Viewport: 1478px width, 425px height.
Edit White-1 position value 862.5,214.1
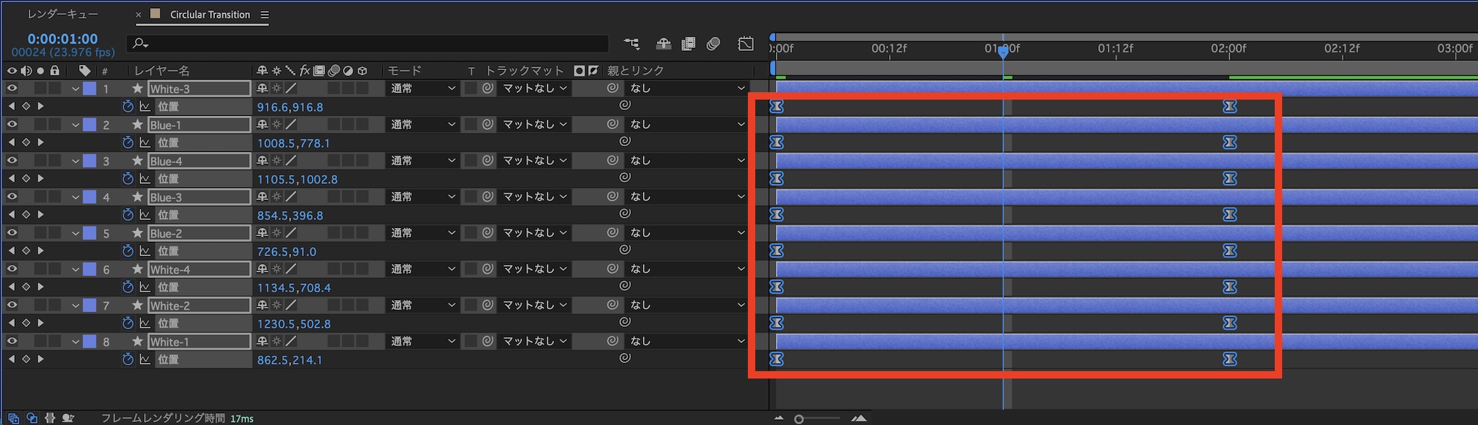coord(290,360)
